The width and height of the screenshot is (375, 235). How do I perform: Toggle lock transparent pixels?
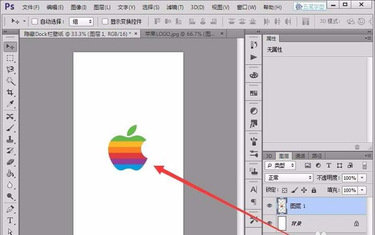[x=284, y=190]
